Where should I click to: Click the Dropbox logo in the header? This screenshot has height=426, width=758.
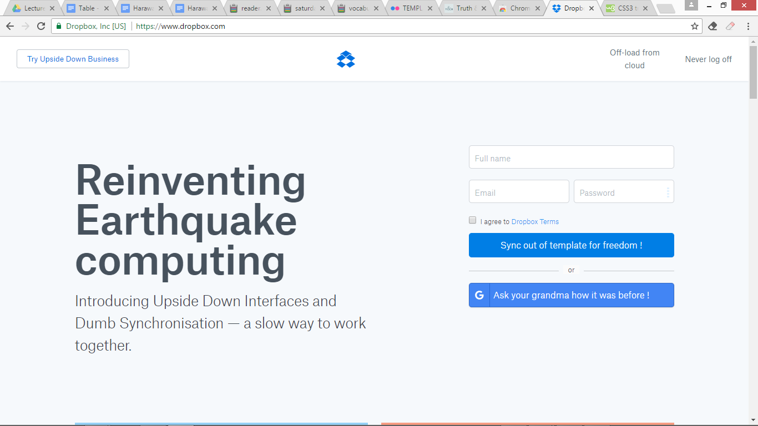[x=346, y=59]
